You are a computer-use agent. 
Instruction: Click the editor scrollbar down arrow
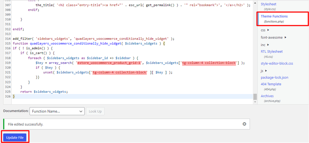tap(255, 102)
